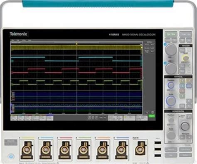Open the Horizontal settings badge
197x164 pixels.
pos(115,118)
